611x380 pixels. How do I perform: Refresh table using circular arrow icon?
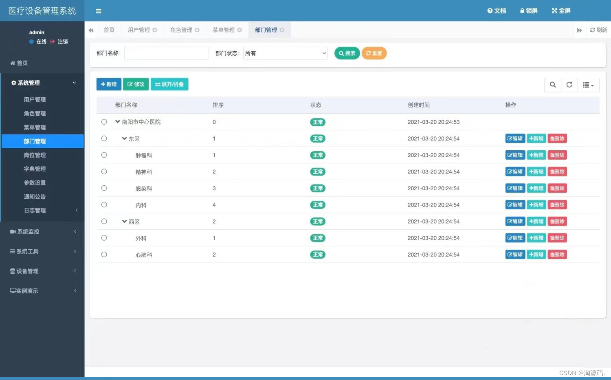coord(569,85)
